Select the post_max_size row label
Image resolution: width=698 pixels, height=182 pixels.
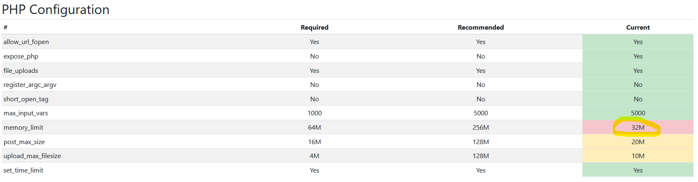click(24, 142)
